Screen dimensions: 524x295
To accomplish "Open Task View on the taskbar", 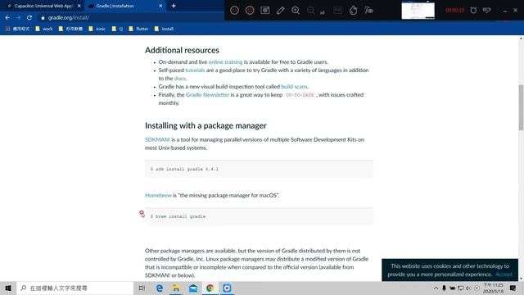I will point(142,288).
